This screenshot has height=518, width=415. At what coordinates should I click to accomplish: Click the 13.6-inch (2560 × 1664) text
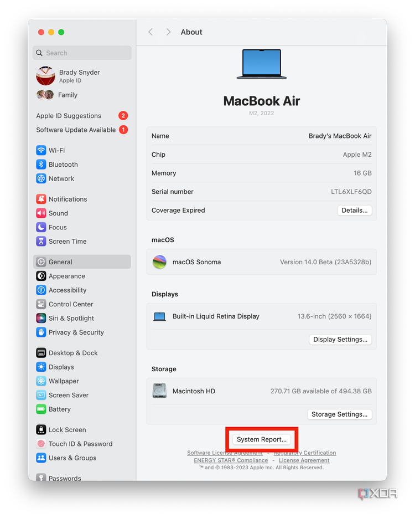(334, 316)
